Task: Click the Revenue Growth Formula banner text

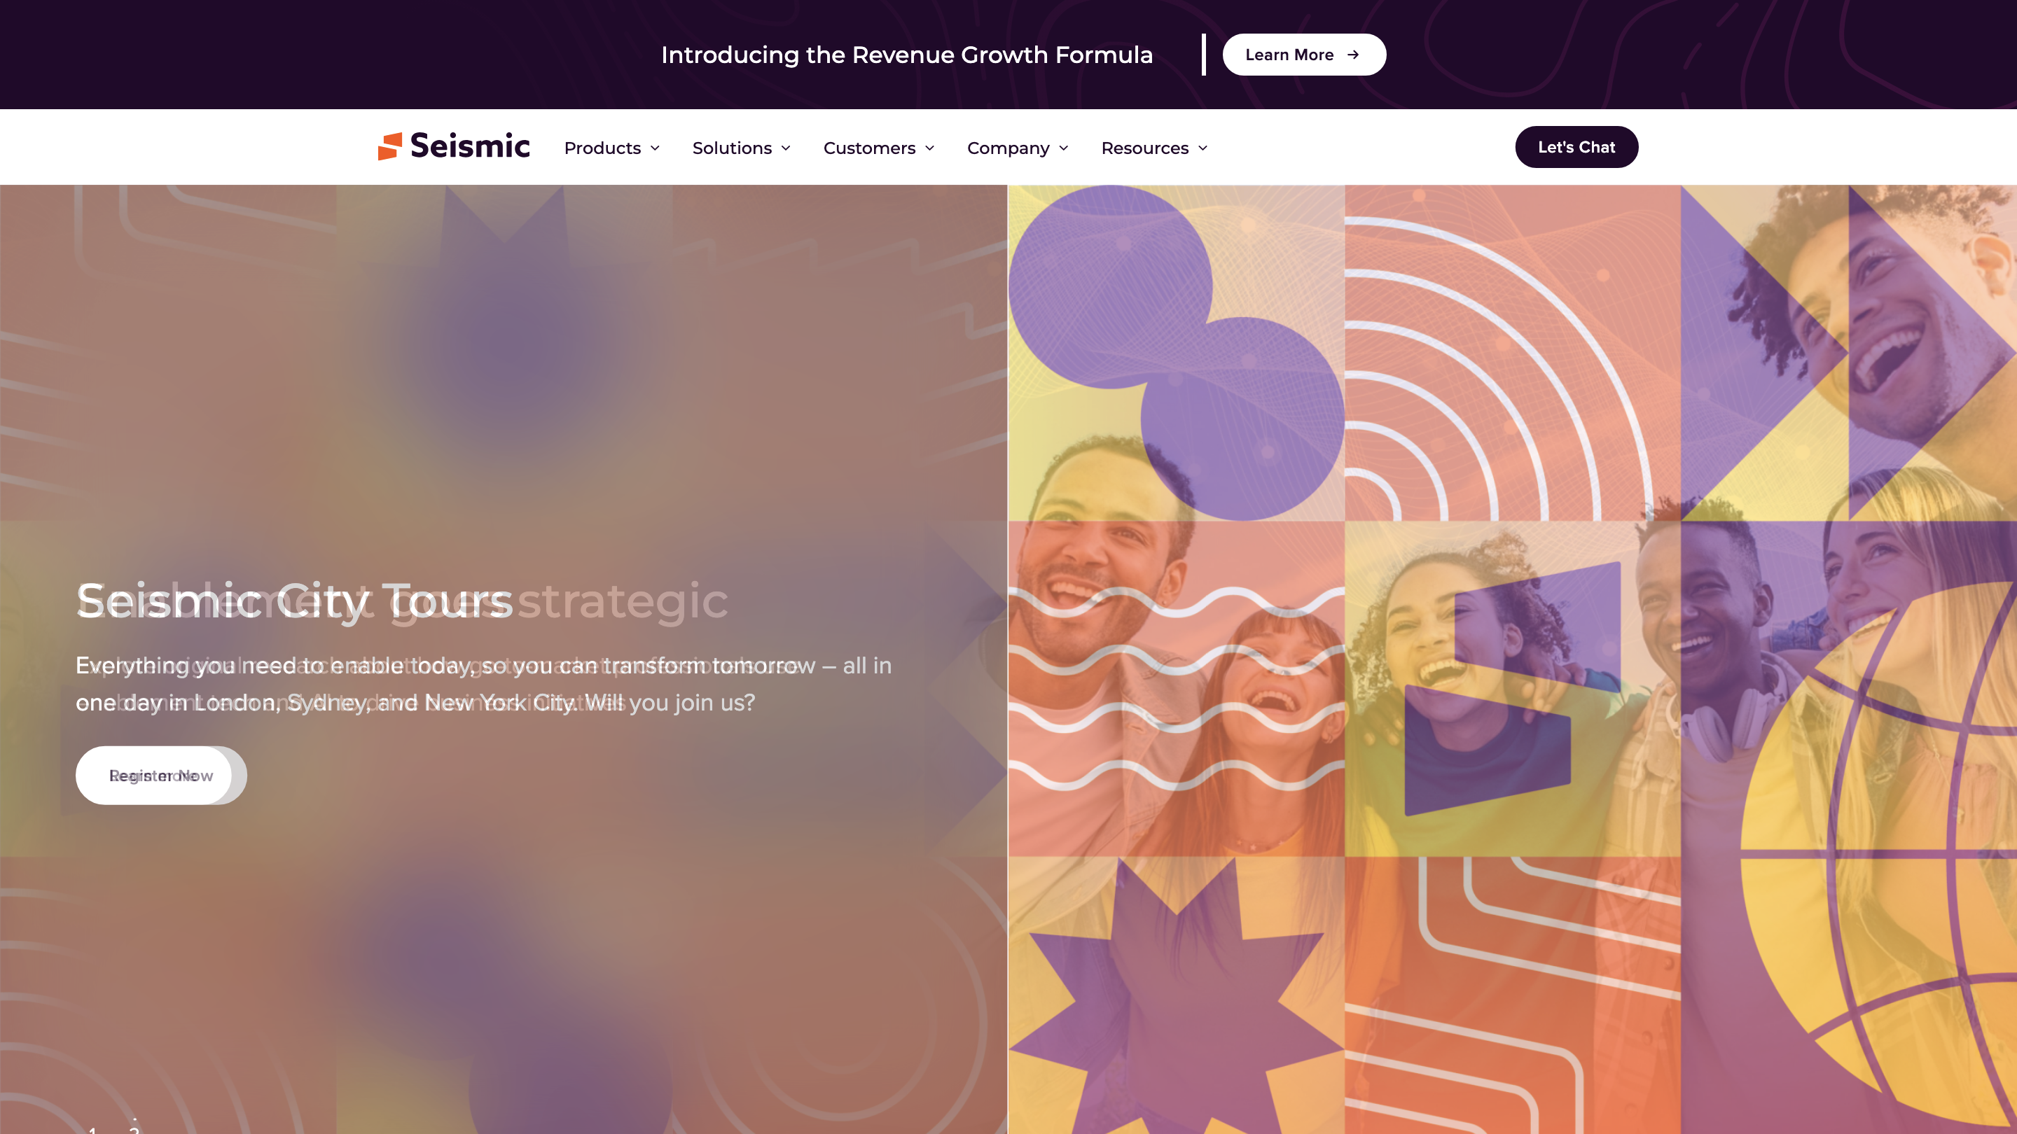Action: pos(907,55)
